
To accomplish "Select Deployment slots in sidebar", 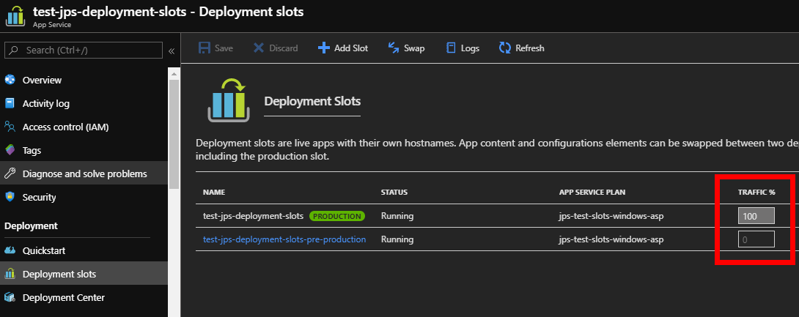I will [x=59, y=274].
